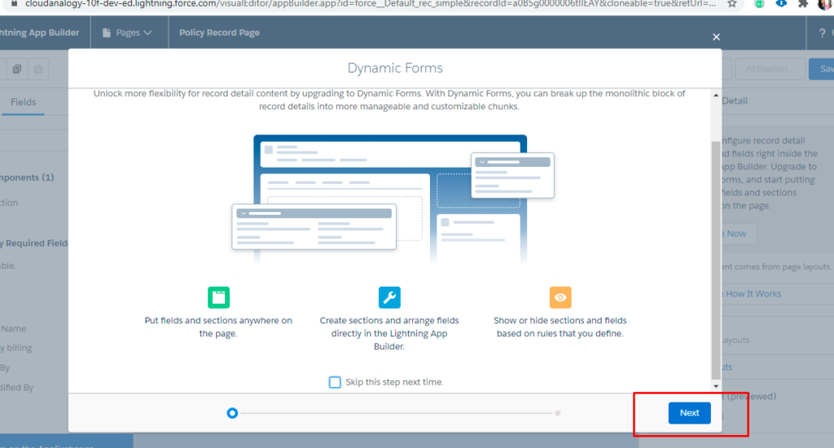
Task: Click the copy icon in builder toolbar
Action: tap(17, 69)
